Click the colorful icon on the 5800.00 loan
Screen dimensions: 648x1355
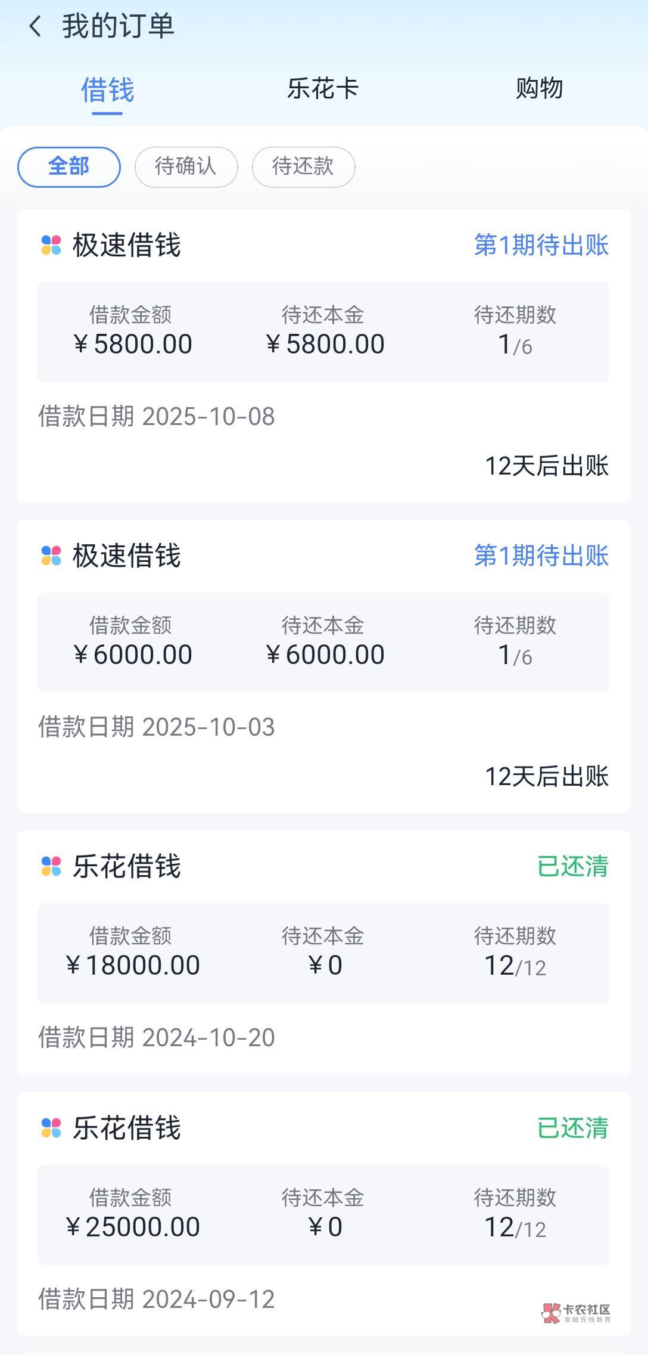pos(51,245)
